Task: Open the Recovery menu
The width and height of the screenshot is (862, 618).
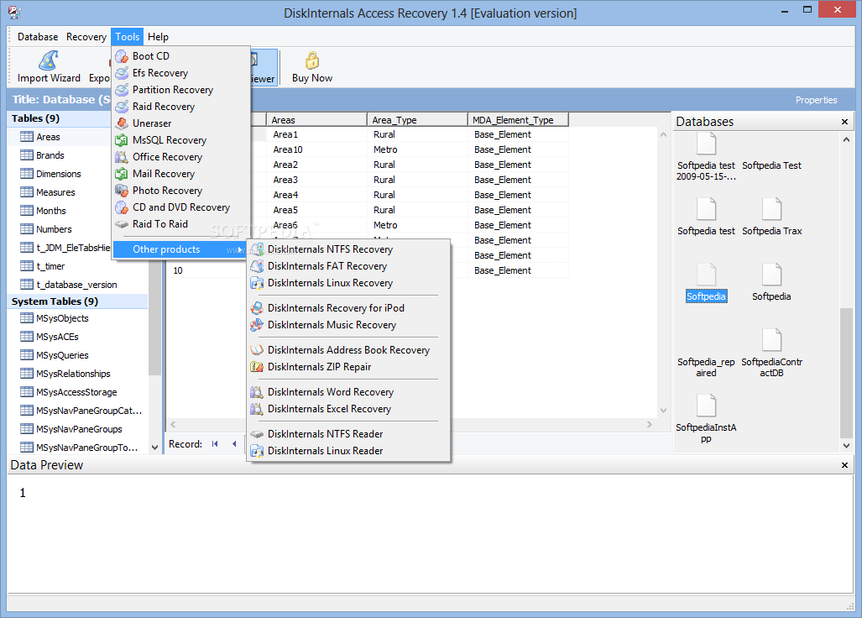Action: pyautogui.click(x=86, y=37)
